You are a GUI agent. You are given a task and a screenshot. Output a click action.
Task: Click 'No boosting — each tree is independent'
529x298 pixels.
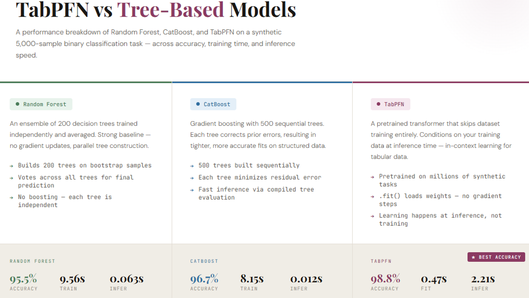pyautogui.click(x=65, y=201)
